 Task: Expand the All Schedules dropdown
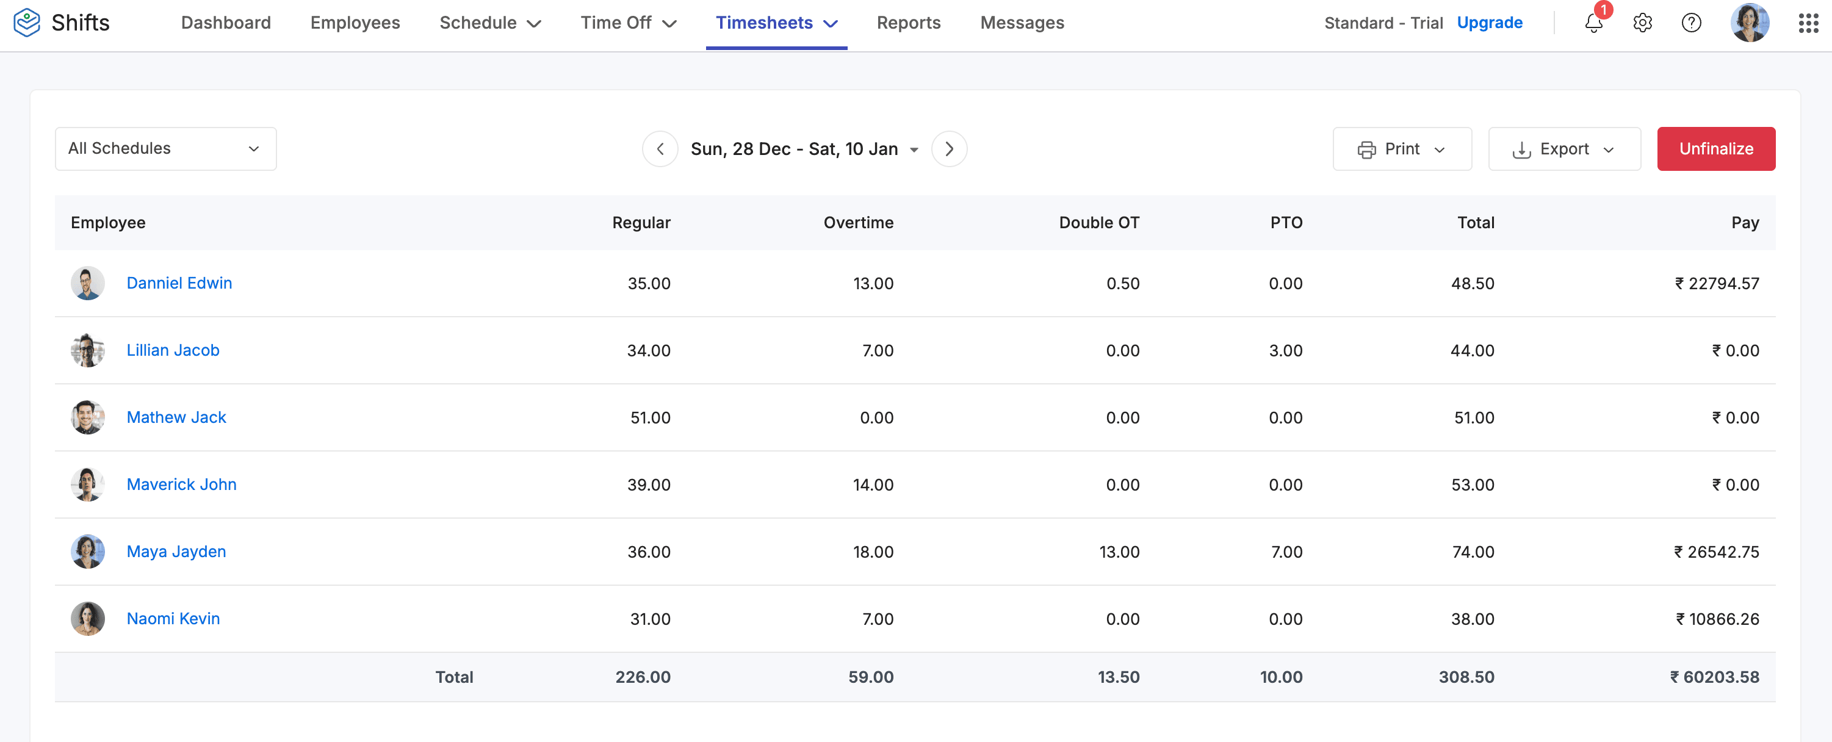tap(165, 149)
